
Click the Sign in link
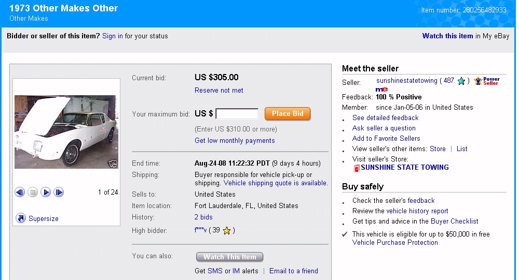pyautogui.click(x=113, y=36)
